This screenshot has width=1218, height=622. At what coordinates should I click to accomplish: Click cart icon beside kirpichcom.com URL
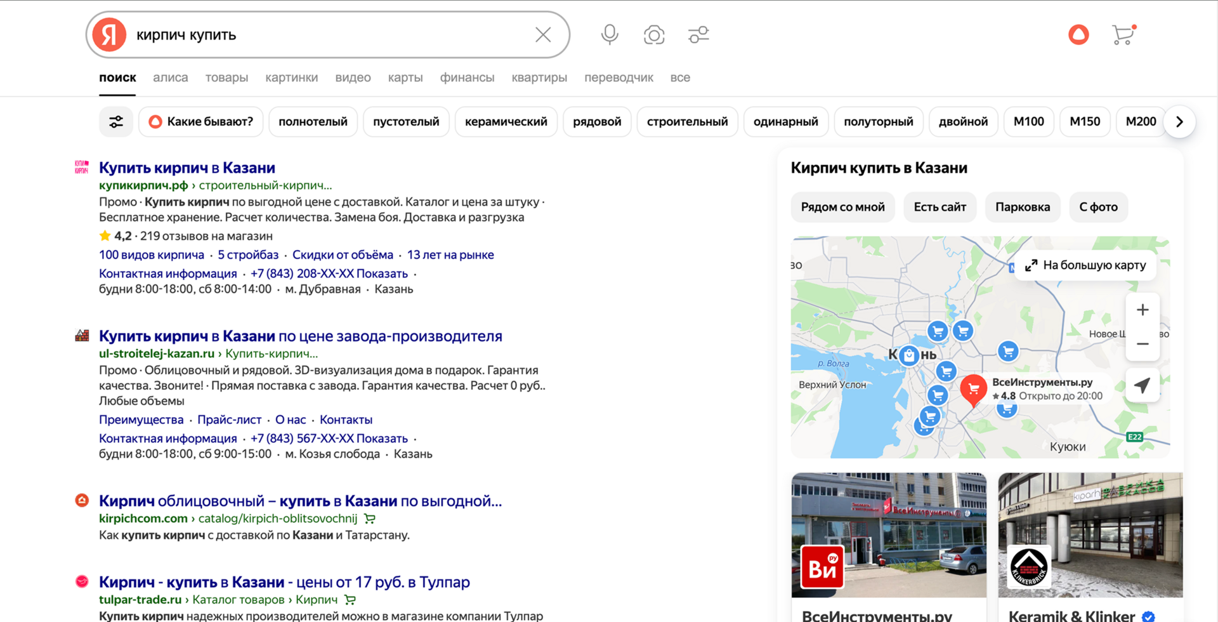click(x=370, y=519)
